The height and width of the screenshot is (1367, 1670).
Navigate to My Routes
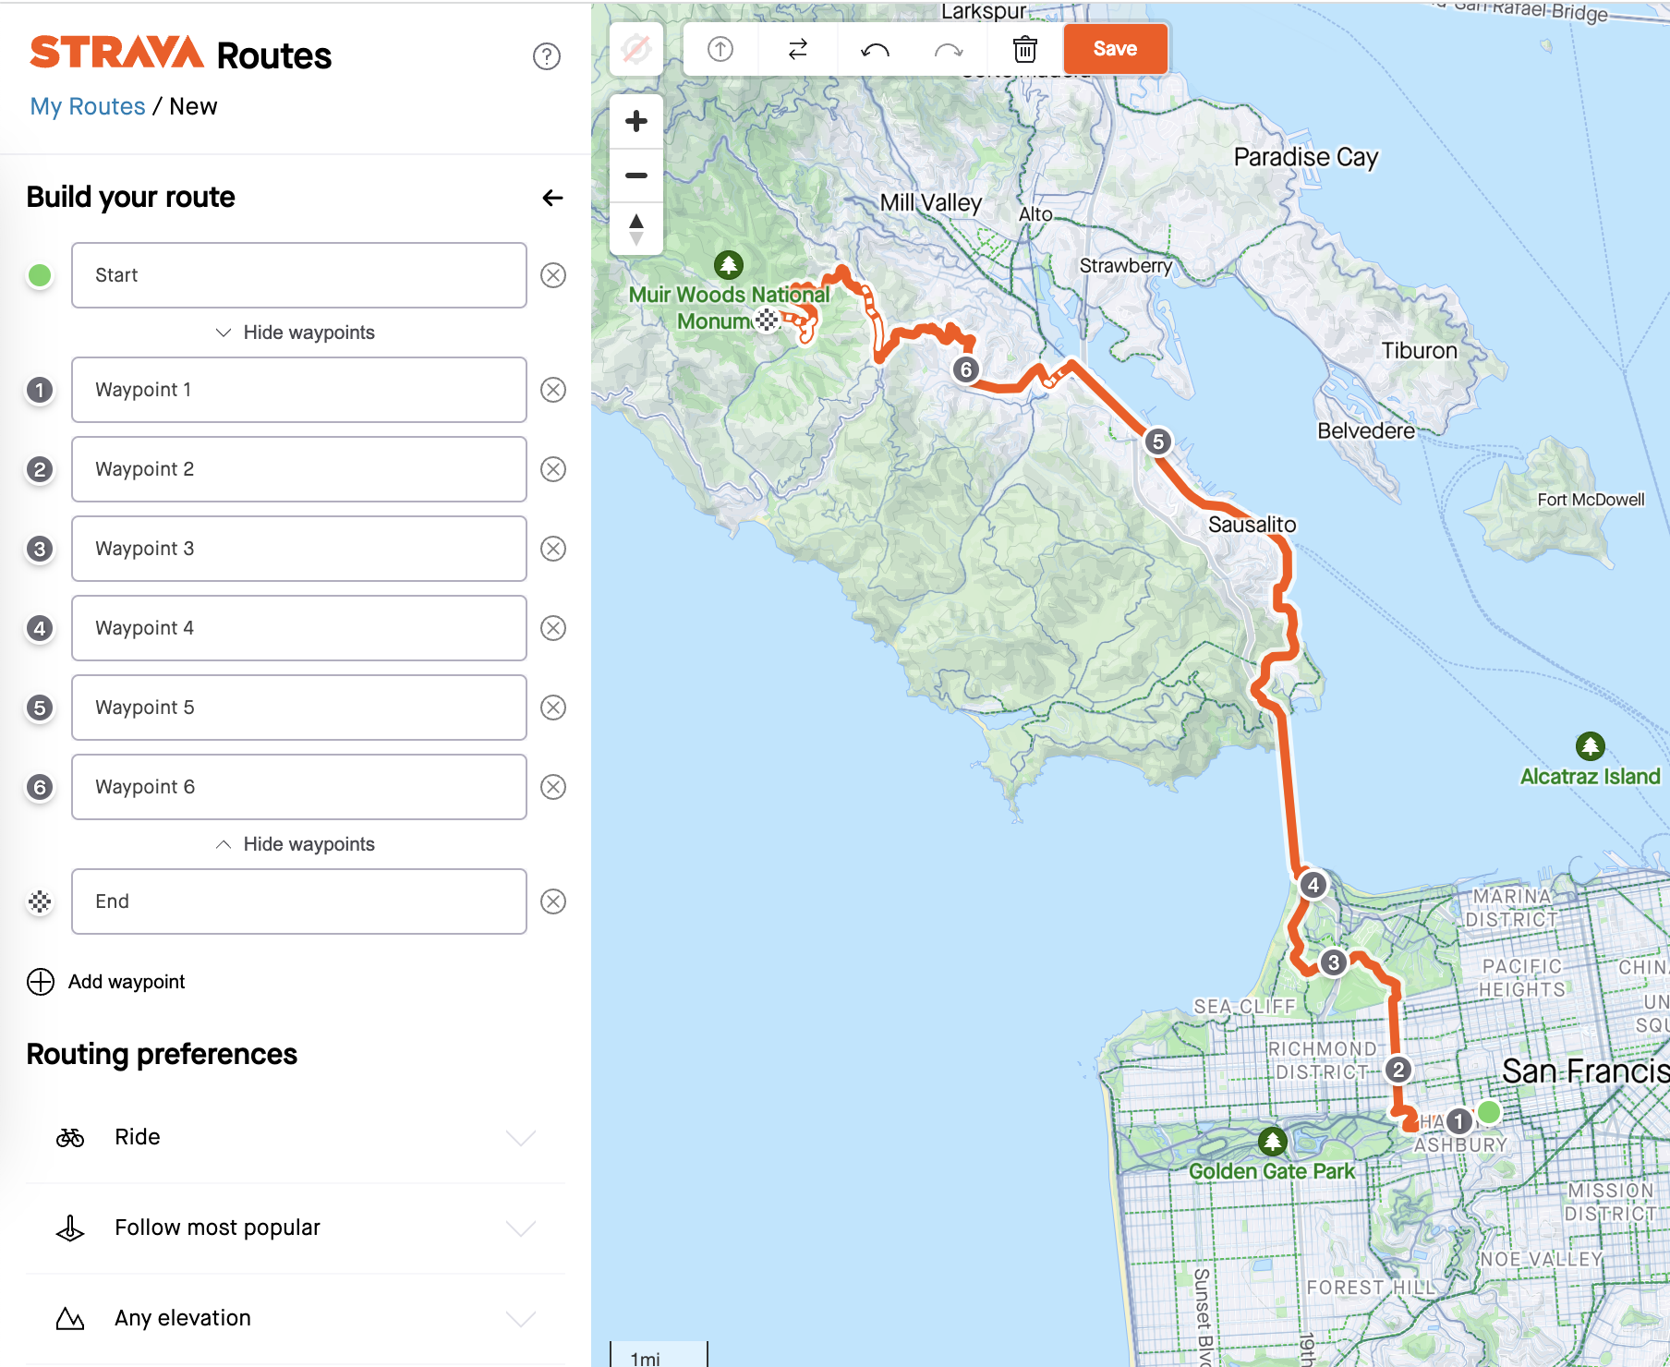(x=87, y=105)
